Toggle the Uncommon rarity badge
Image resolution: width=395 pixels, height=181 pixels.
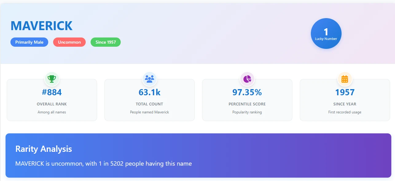click(x=69, y=42)
